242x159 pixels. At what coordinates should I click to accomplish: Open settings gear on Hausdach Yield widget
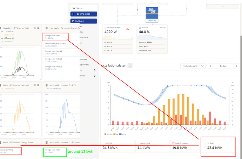[x=35, y=28]
